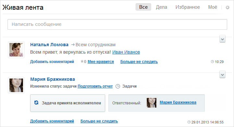Open Мария Бражникова's post avatar
234x127 pixels.
[x=16, y=85]
